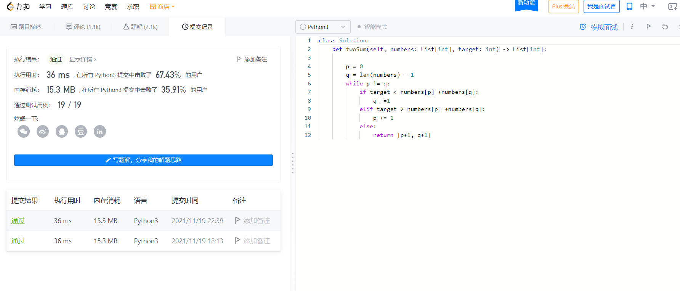Click the 2021/11/19 18:13 timestamp
Screen dimensions: 680x291
coord(197,241)
